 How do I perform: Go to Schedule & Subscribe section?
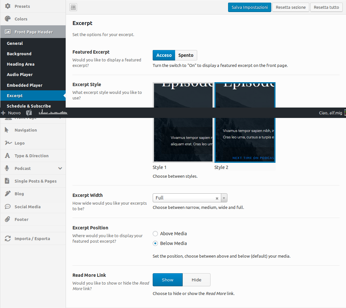pos(29,106)
